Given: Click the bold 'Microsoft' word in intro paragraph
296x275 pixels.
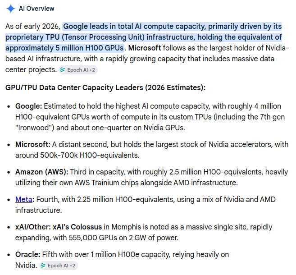Looking at the screenshot, I should pyautogui.click(x=145, y=48).
